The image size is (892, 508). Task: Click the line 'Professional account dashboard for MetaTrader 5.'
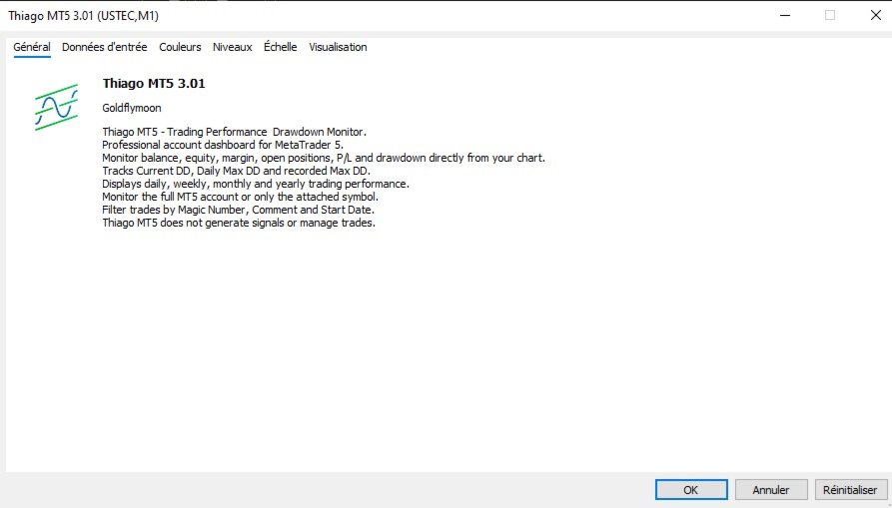(223, 145)
